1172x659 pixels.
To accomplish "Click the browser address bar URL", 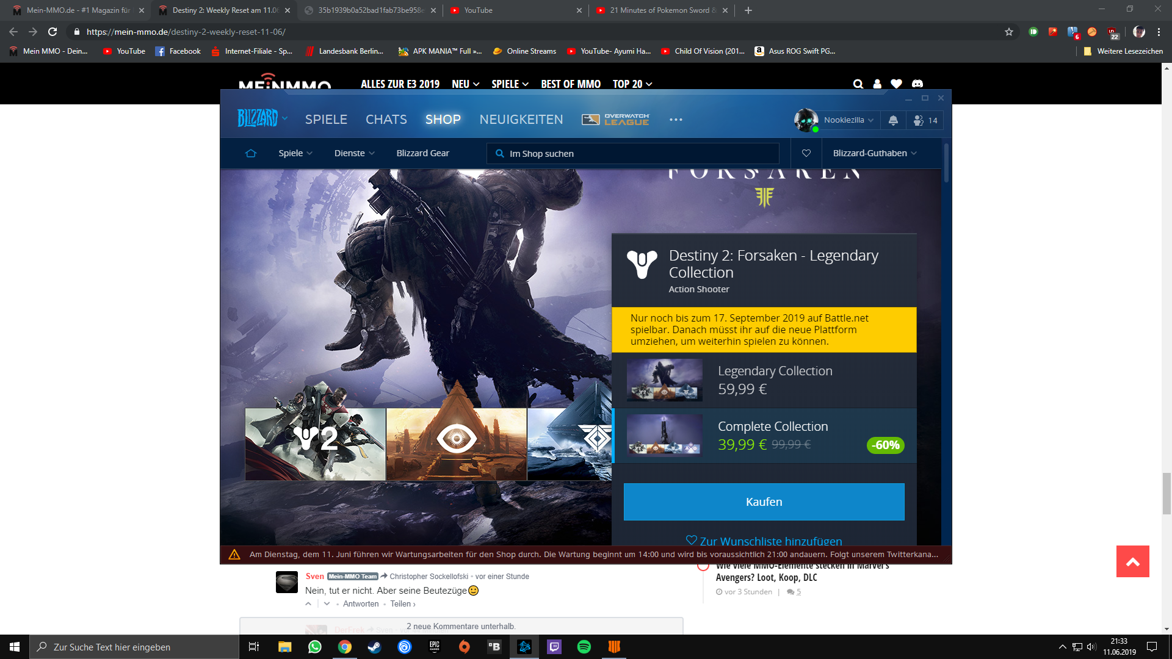I will click(x=186, y=32).
